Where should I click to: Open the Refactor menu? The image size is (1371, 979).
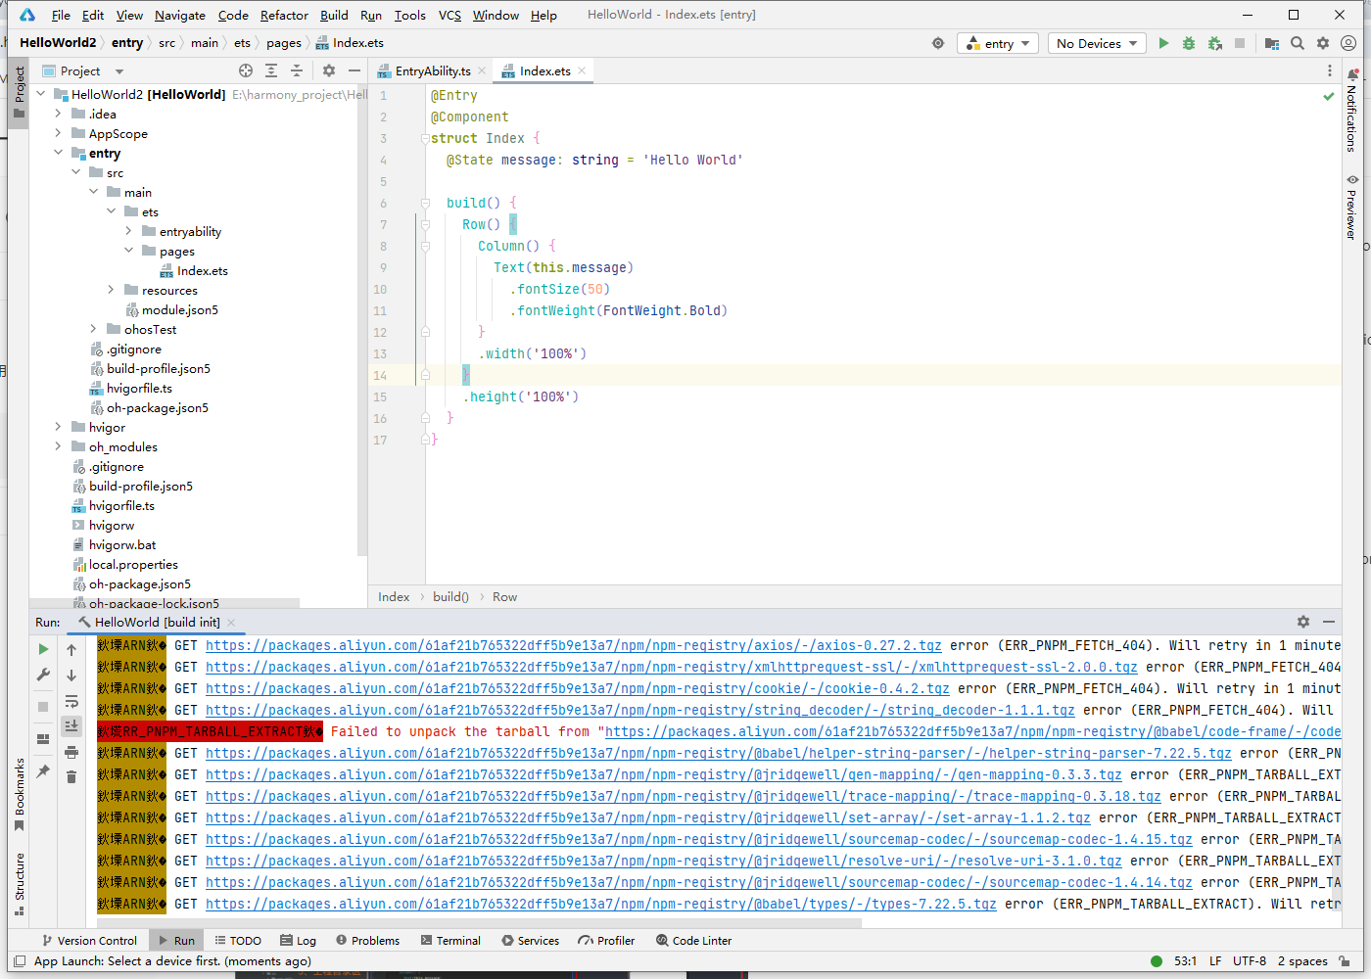(284, 15)
